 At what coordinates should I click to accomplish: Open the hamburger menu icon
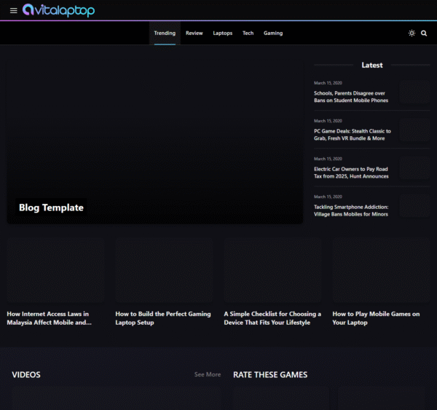pyautogui.click(x=13, y=11)
